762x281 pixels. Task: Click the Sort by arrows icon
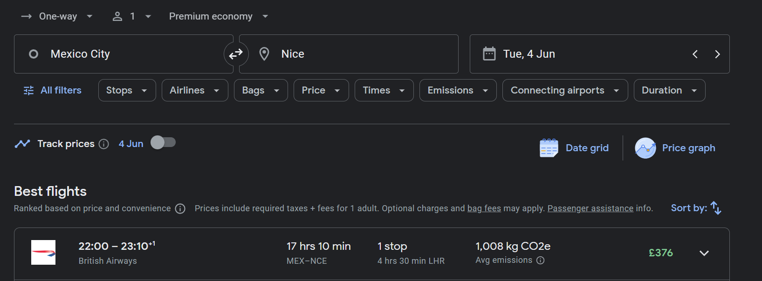pos(716,208)
